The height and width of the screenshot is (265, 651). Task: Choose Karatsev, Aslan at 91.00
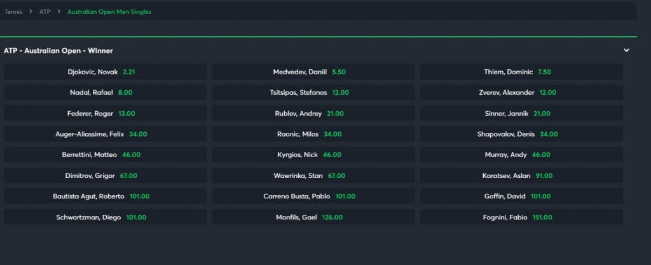coord(521,175)
